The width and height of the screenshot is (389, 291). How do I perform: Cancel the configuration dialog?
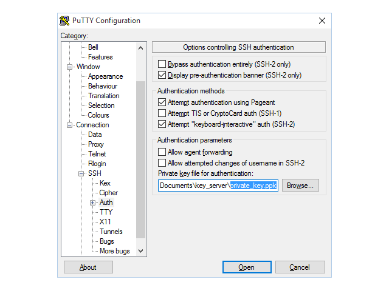(300, 267)
